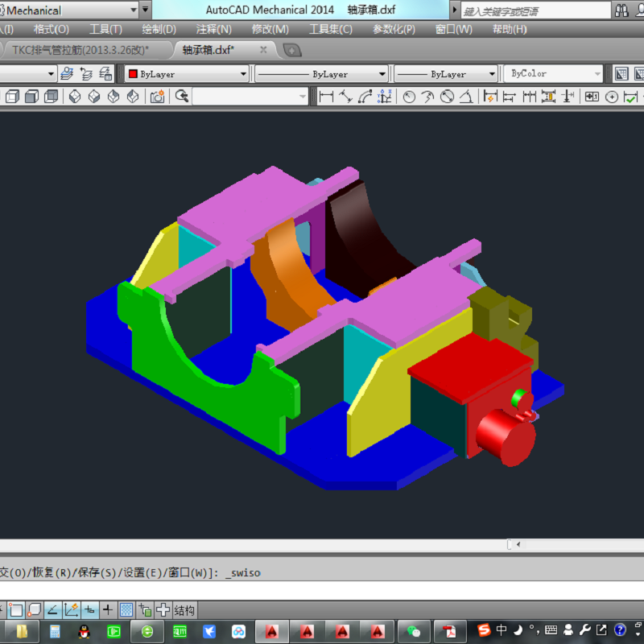Screen dimensions: 644x644
Task: Click the table-style icon right of ByColor
Action: click(621, 74)
